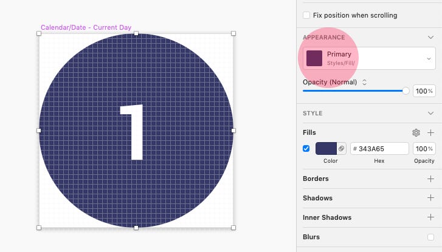Click the Borders section label

(316, 179)
